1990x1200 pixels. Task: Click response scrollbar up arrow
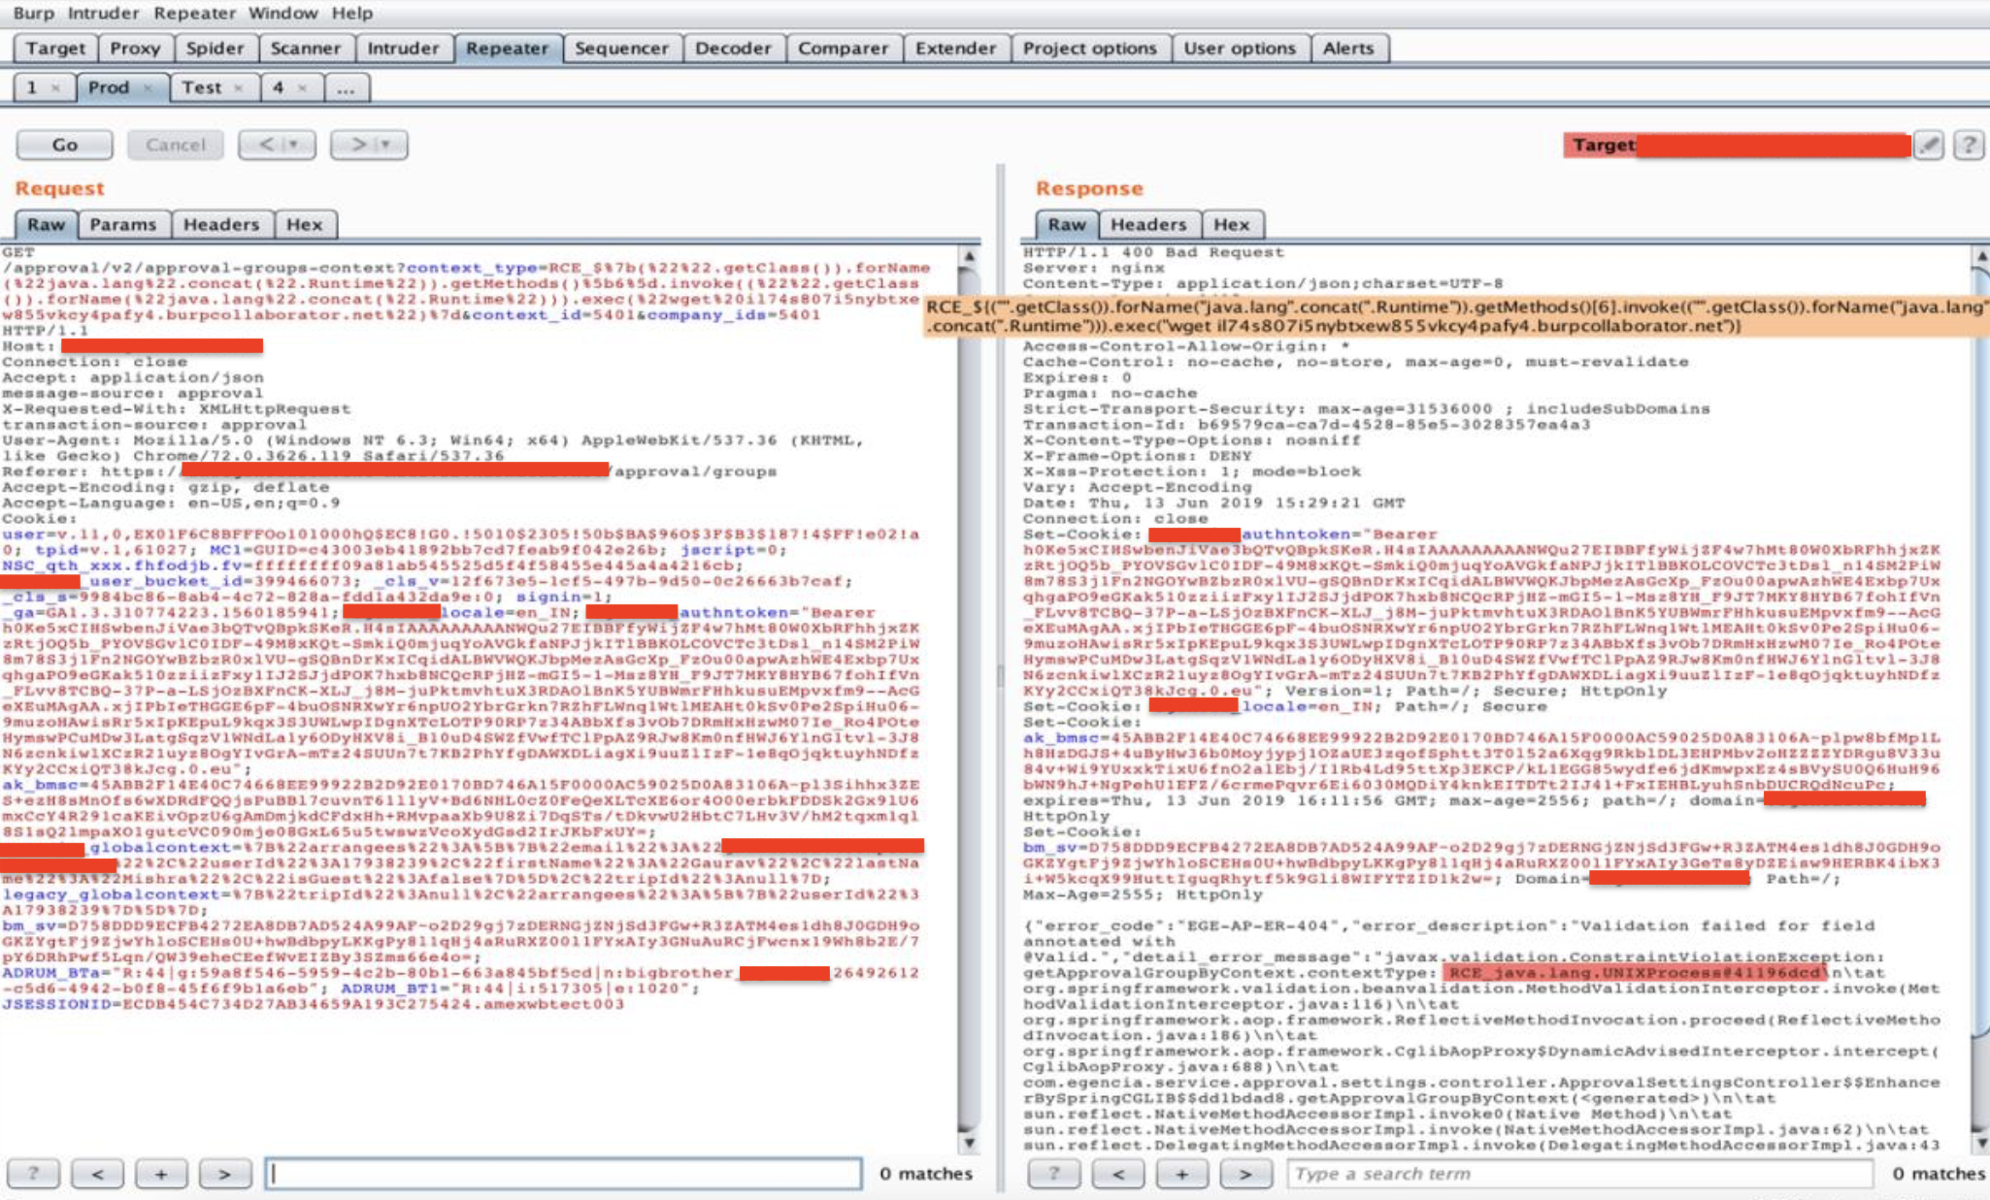pos(1981,256)
